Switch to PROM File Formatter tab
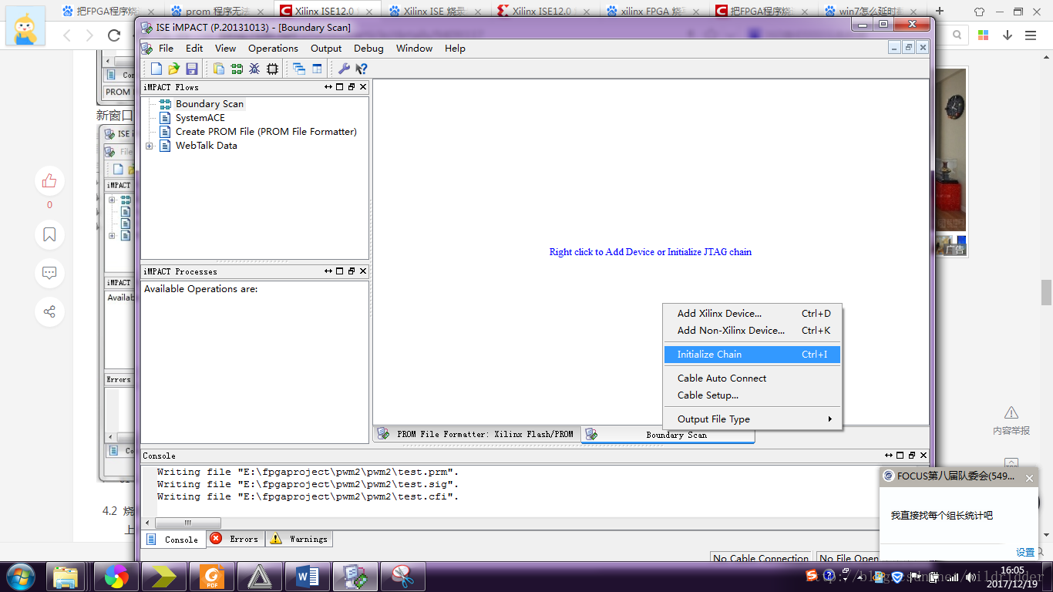 tap(476, 434)
